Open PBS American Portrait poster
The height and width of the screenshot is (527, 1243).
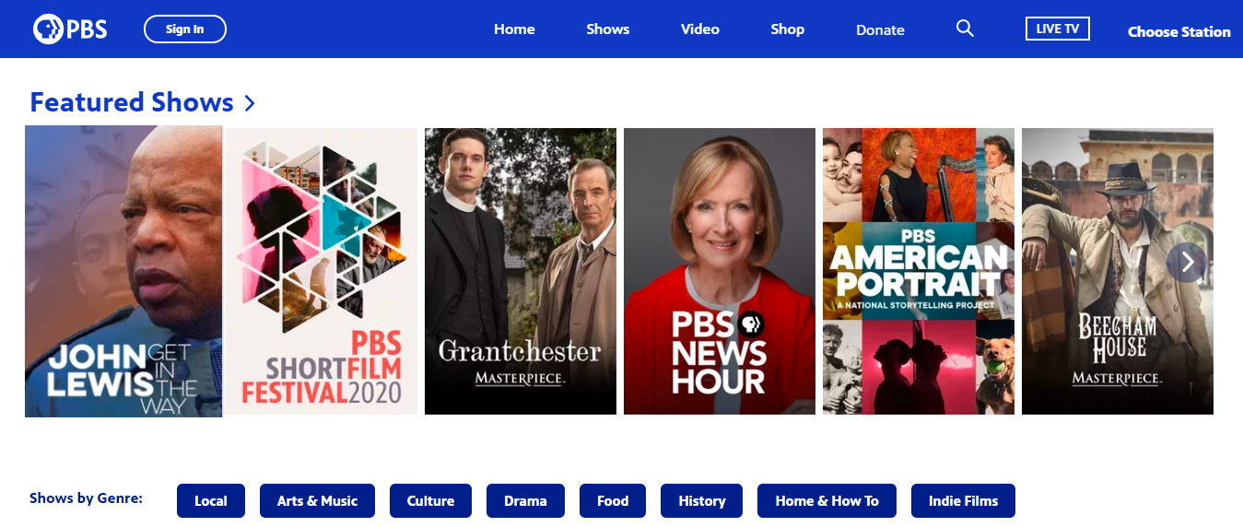(919, 271)
